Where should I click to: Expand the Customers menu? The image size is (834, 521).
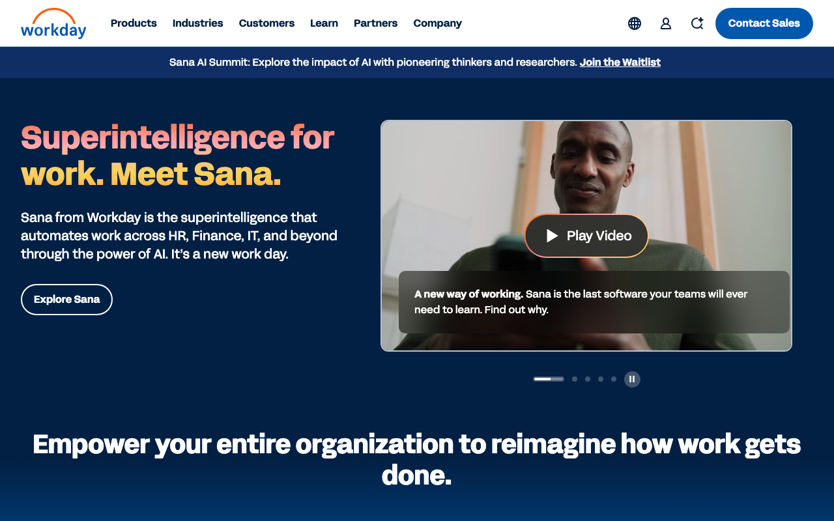point(266,23)
